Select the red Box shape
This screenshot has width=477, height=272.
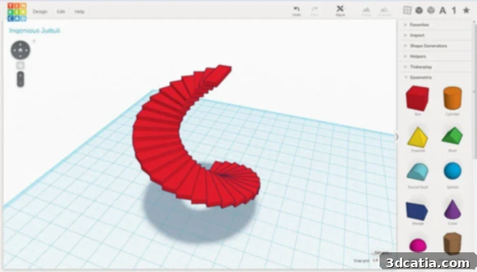click(x=417, y=99)
